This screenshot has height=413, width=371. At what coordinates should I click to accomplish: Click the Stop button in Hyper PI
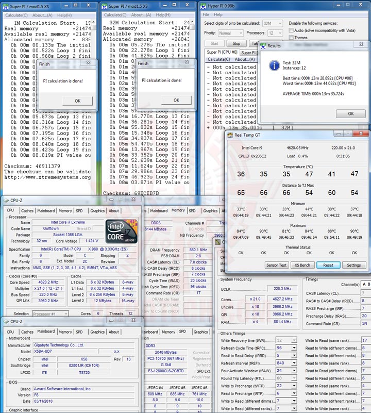(236, 43)
